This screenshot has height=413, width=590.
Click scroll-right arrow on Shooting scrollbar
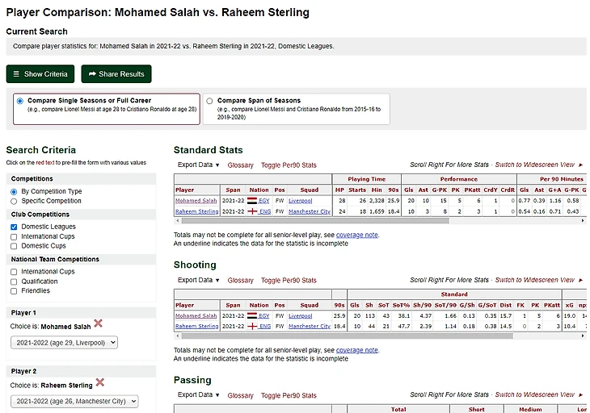(x=583, y=336)
